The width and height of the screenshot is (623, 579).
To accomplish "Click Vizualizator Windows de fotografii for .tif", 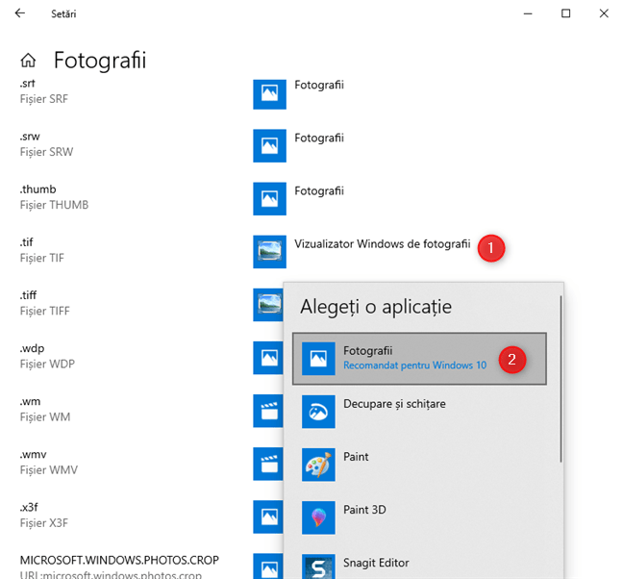I will click(383, 244).
